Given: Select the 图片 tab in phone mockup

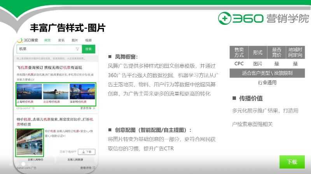Looking at the screenshot, I should [x=75, y=40].
